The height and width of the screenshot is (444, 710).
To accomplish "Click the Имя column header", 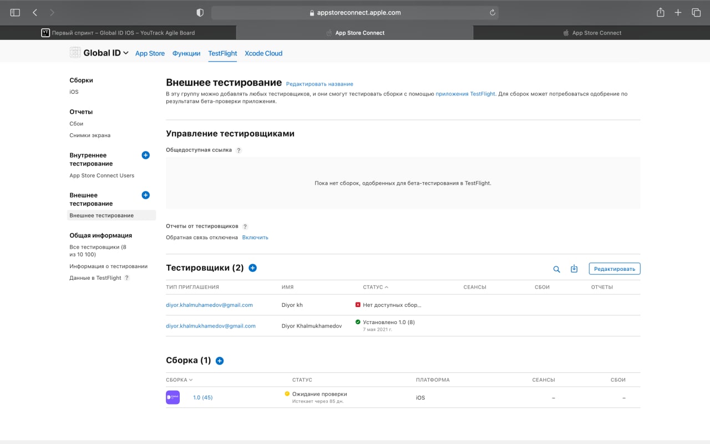I will pos(287,287).
